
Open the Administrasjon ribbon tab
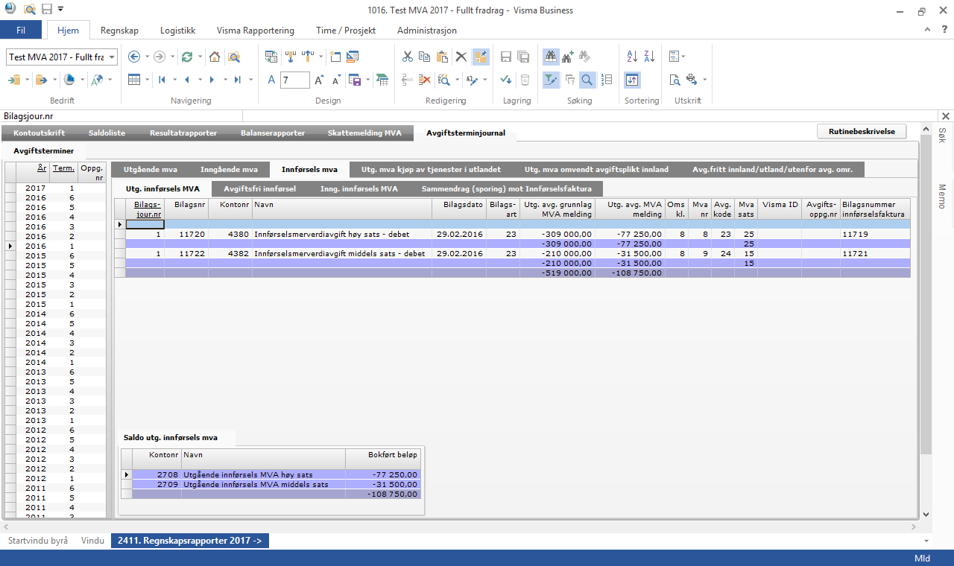[427, 31]
